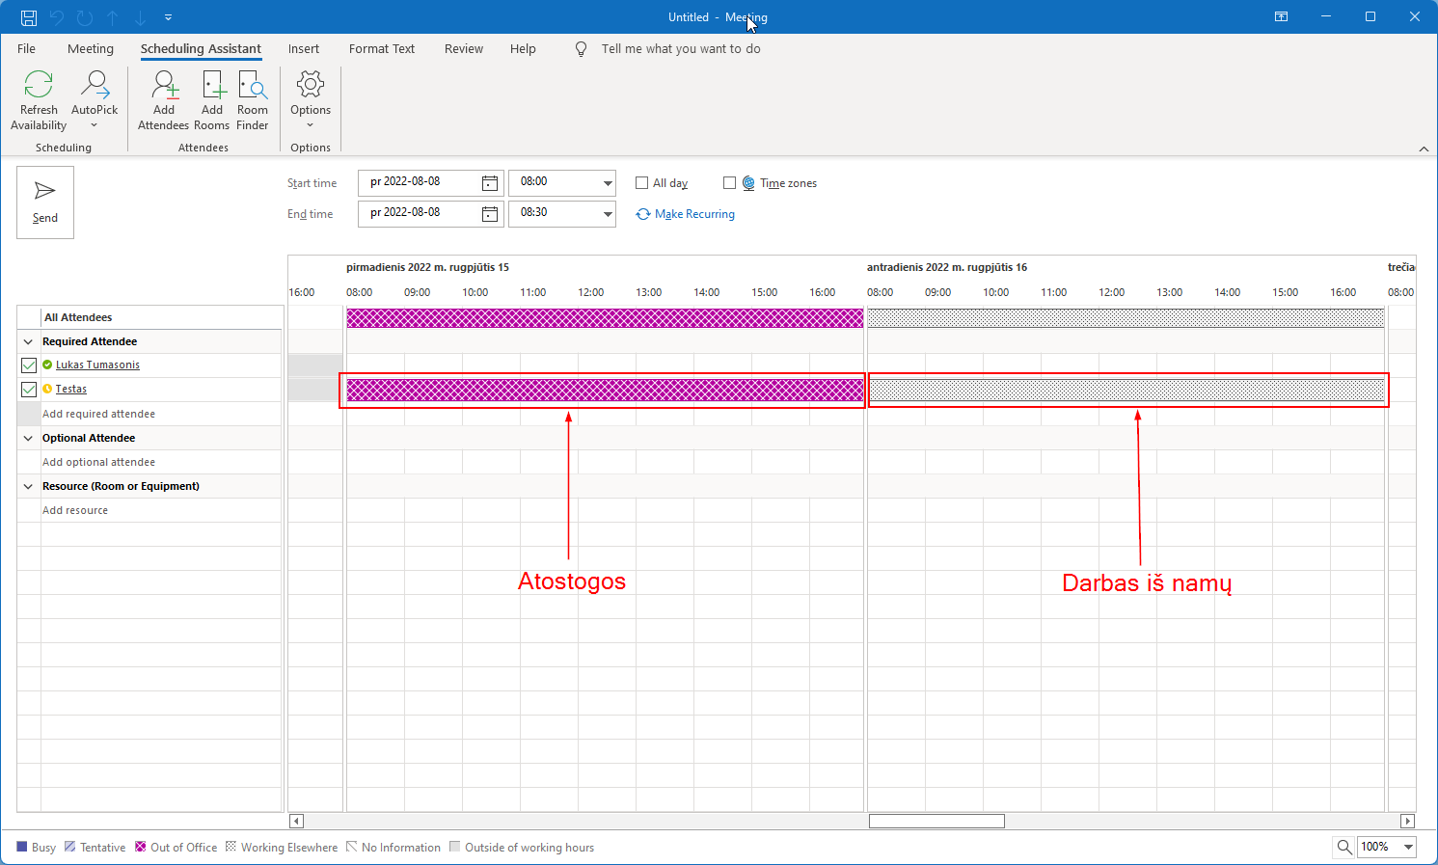Viewport: 1438px width, 865px height.
Task: Open the Format Text tab
Action: pyautogui.click(x=382, y=49)
